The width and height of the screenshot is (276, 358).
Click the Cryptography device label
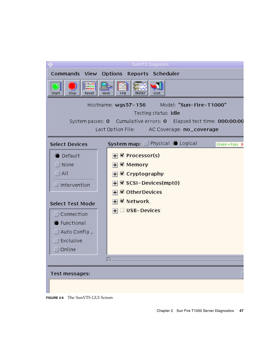point(145,174)
